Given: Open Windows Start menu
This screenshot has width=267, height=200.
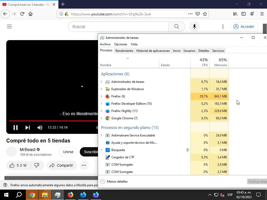Looking at the screenshot, I should 6,195.
